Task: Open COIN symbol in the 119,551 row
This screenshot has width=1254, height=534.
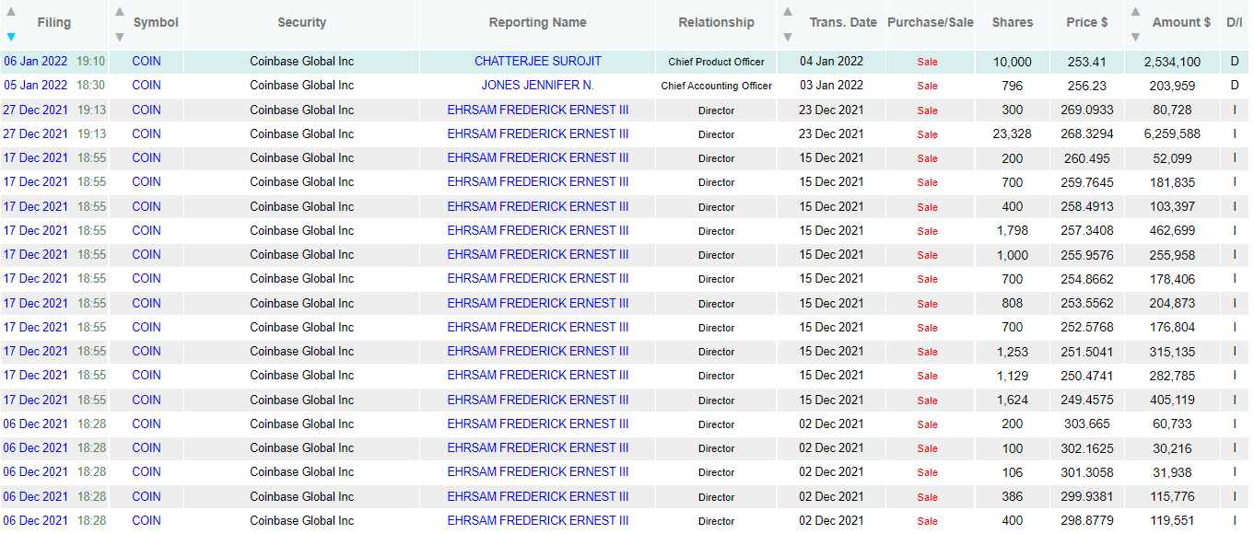Action: click(x=146, y=520)
